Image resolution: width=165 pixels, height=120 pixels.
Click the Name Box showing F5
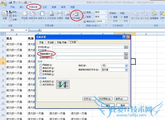[13, 30]
